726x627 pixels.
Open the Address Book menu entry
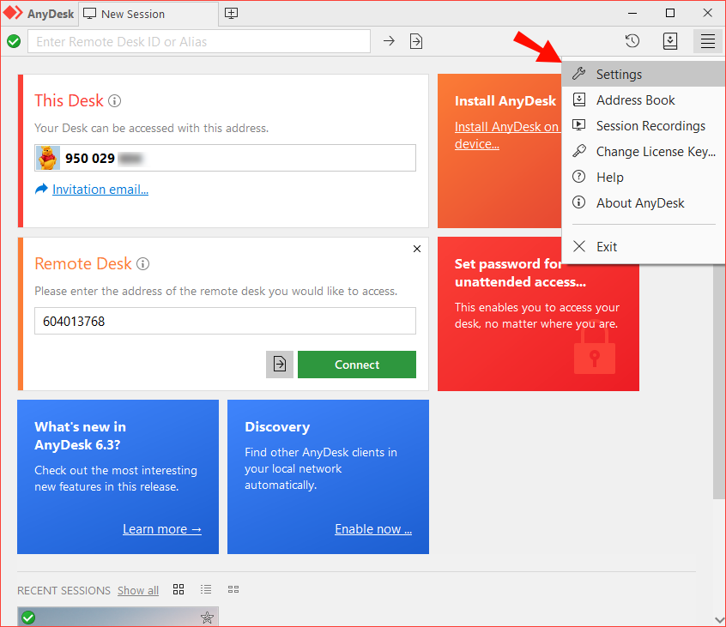click(x=643, y=100)
